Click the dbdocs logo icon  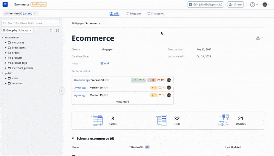pyautogui.click(x=5, y=4)
